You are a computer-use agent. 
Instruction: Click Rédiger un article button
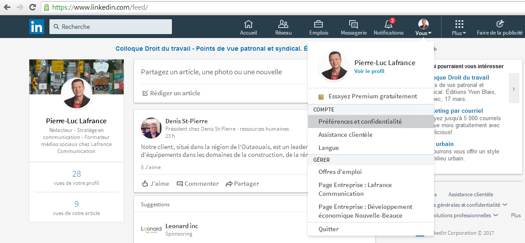(171, 93)
